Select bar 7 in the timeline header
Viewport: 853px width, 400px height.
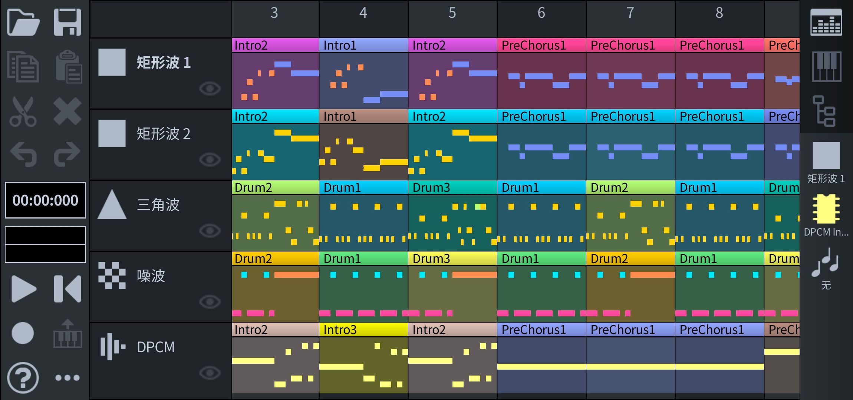pos(630,19)
